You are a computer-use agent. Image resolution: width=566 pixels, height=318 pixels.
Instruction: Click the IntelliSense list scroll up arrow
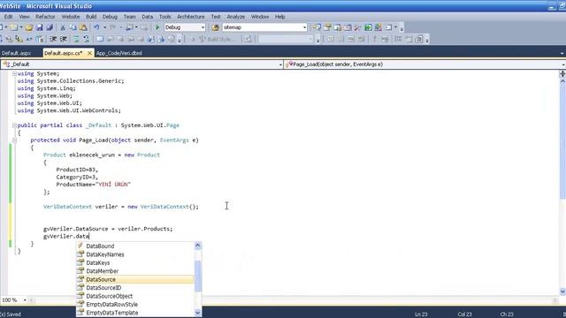(197, 246)
